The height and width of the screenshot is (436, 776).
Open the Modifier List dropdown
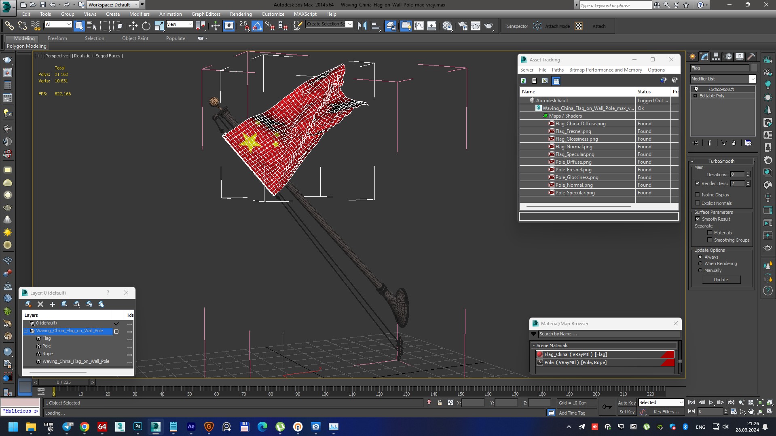point(753,79)
